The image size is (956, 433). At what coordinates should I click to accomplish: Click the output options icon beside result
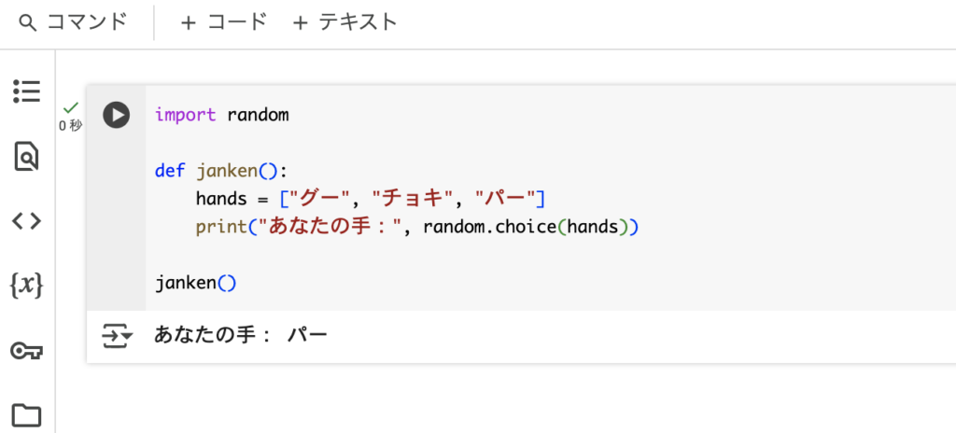click(117, 336)
